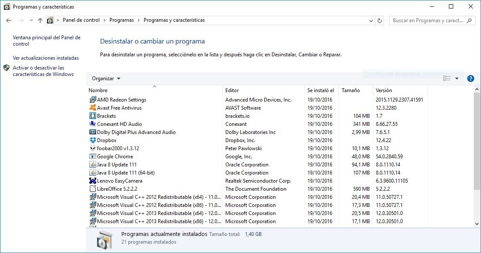Click the search magnifier icon

(x=469, y=20)
